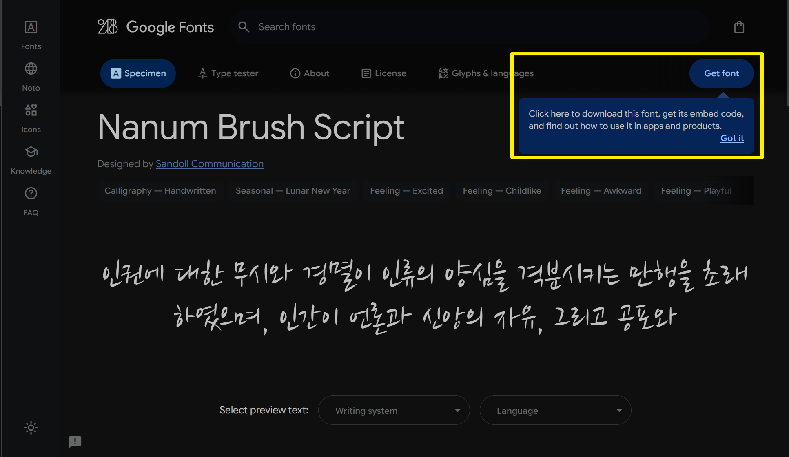Switch to the License tab
789x457 pixels.
(384, 73)
